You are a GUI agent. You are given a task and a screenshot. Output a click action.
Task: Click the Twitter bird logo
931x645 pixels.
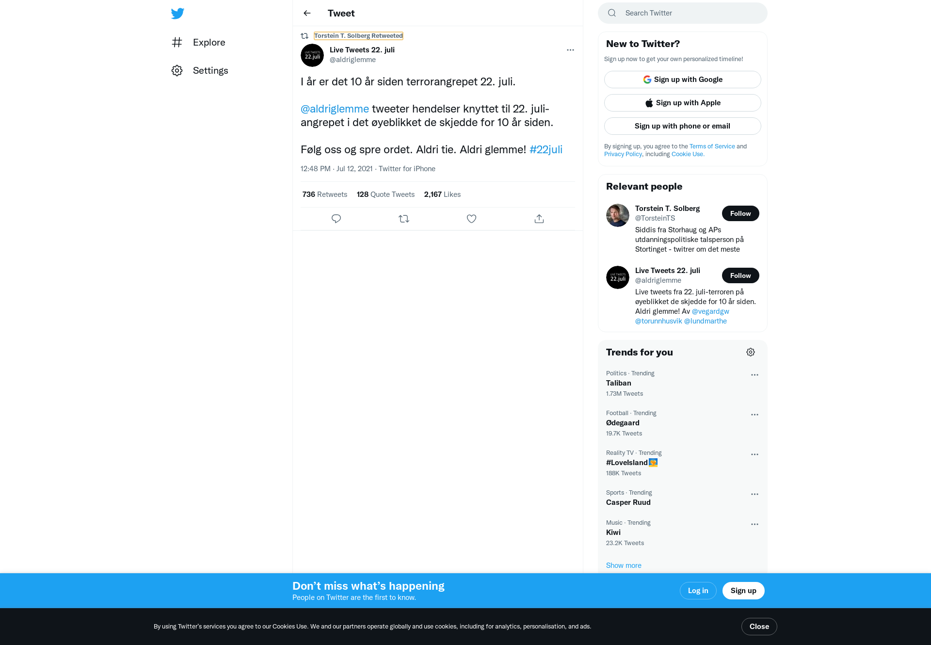(177, 13)
